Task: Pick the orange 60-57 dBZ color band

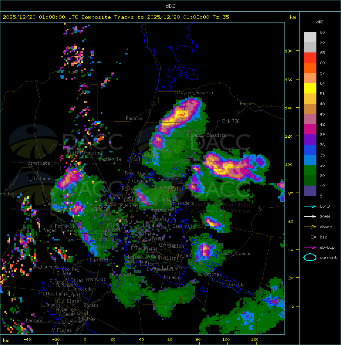Action: point(310,68)
